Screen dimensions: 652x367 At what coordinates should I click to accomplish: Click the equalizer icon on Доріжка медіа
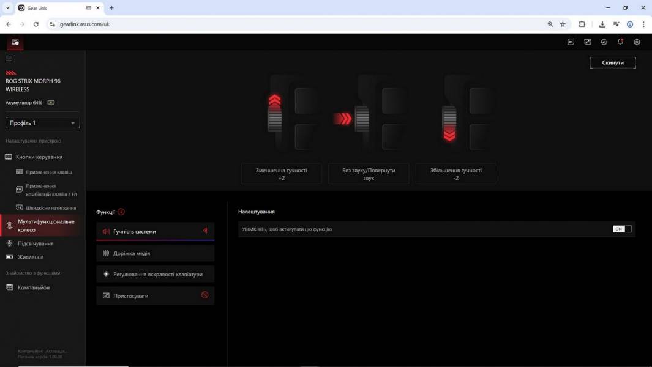pyautogui.click(x=106, y=253)
